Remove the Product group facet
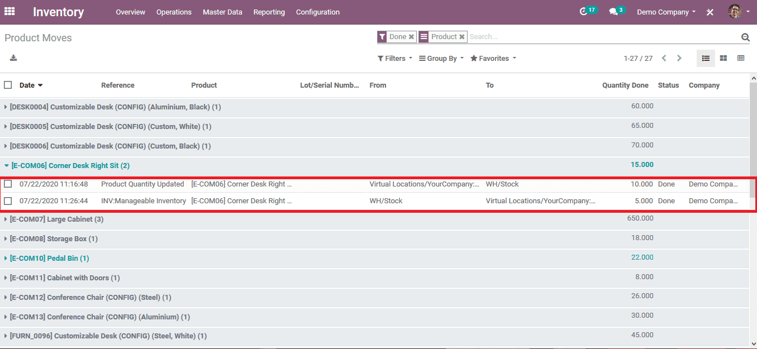The width and height of the screenshot is (757, 349). [462, 37]
